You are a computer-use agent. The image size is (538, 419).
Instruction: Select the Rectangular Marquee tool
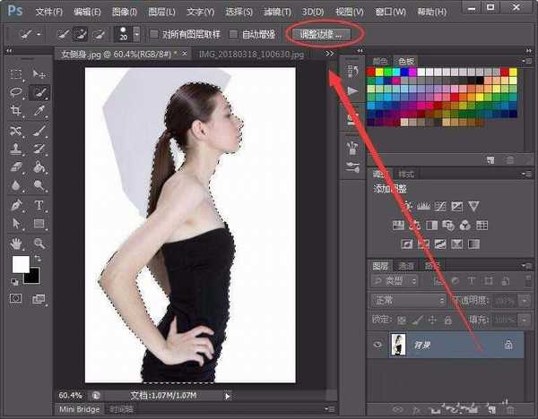[x=16, y=73]
